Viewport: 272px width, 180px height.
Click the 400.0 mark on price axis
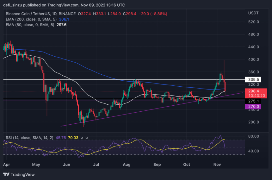254,59
